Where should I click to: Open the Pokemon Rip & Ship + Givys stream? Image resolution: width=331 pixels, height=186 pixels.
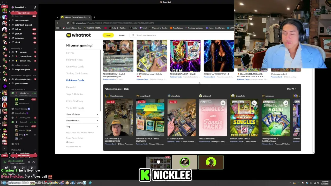pos(185,56)
